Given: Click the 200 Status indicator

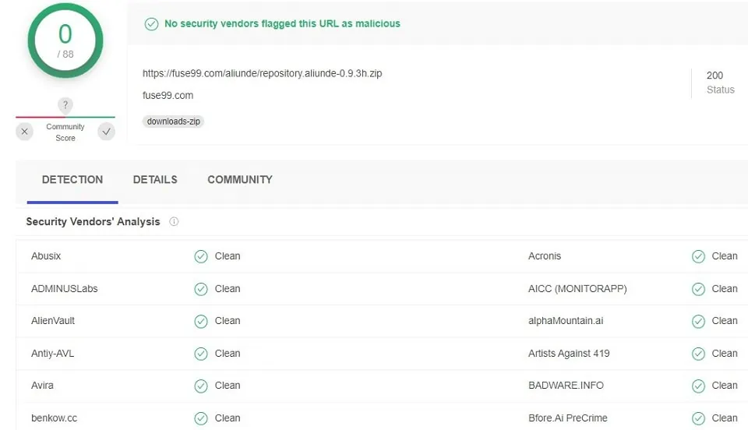Looking at the screenshot, I should (717, 83).
